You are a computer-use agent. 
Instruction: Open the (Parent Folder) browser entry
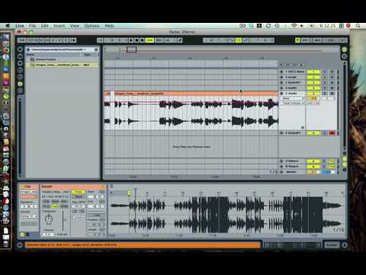click(46, 60)
